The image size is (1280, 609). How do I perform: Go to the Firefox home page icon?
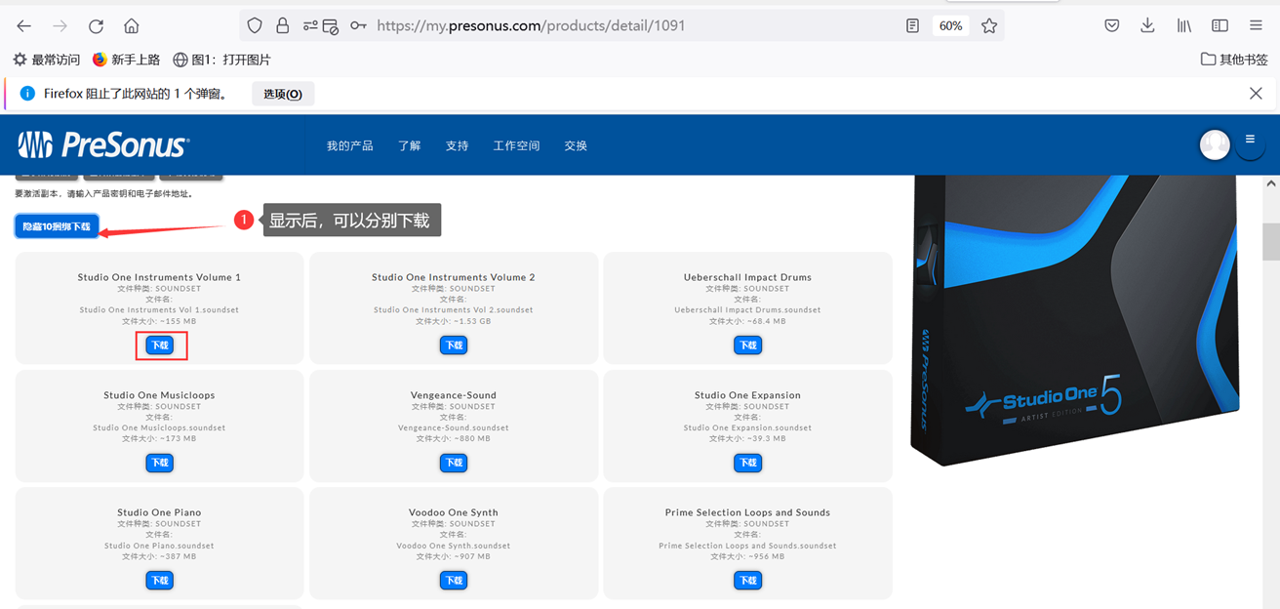pos(132,26)
